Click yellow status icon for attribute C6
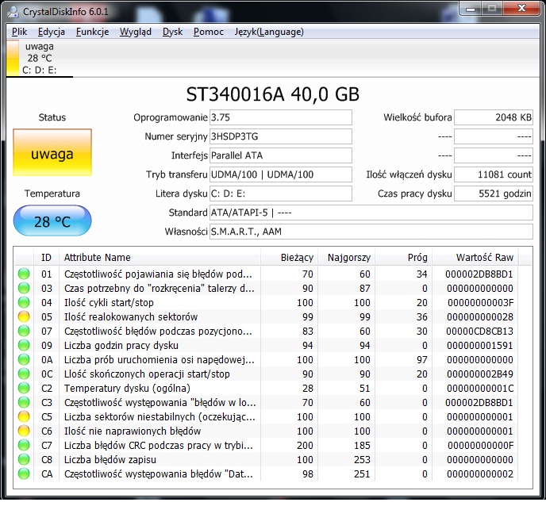The width and height of the screenshot is (546, 506). [24, 431]
